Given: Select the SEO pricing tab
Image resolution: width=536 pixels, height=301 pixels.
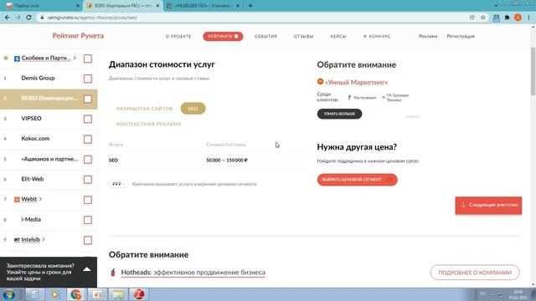Looking at the screenshot, I should click(x=193, y=109).
